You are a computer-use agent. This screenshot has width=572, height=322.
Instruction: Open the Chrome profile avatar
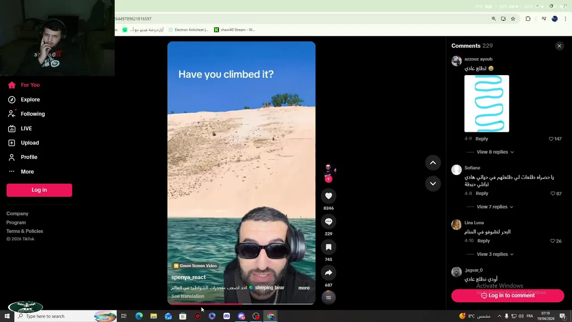[555, 19]
